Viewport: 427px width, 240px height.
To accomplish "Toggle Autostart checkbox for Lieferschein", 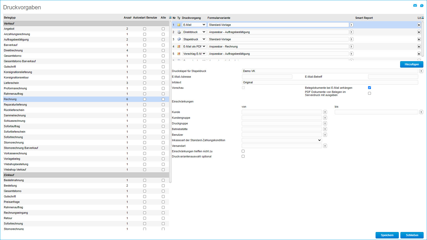I will [x=144, y=83].
